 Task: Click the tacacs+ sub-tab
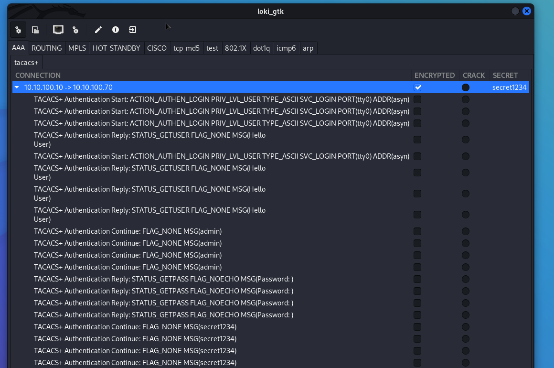point(26,63)
